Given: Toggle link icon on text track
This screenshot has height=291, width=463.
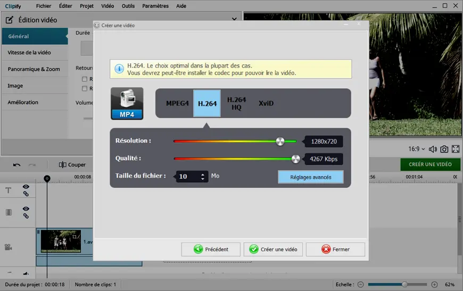Looking at the screenshot, I should pyautogui.click(x=26, y=194).
